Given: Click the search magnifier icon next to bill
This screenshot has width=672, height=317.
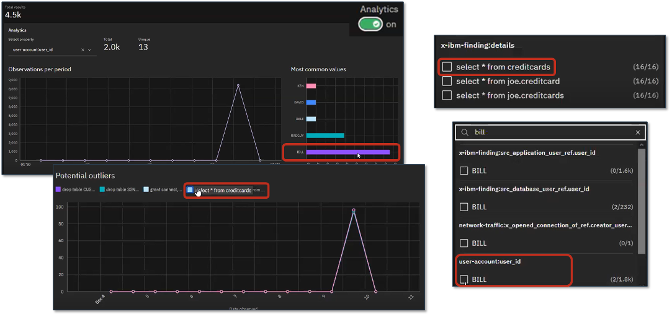Looking at the screenshot, I should coord(464,132).
